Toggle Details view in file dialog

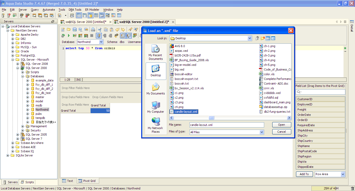pyautogui.click(x=273, y=38)
